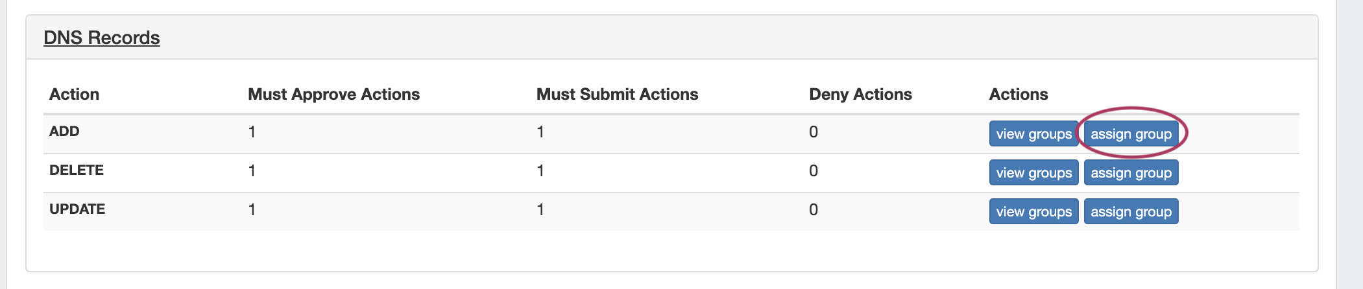Click the Deny Actions column header
Viewport: 1363px width, 289px height.
pos(860,95)
